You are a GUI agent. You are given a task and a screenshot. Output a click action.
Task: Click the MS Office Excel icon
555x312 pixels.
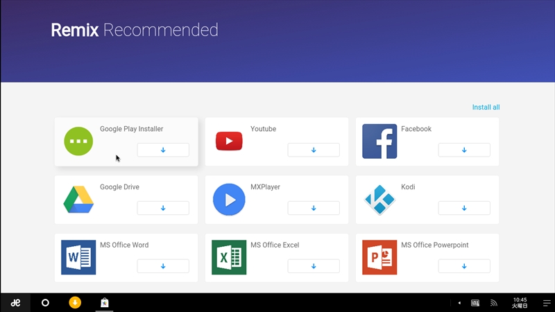coord(229,257)
